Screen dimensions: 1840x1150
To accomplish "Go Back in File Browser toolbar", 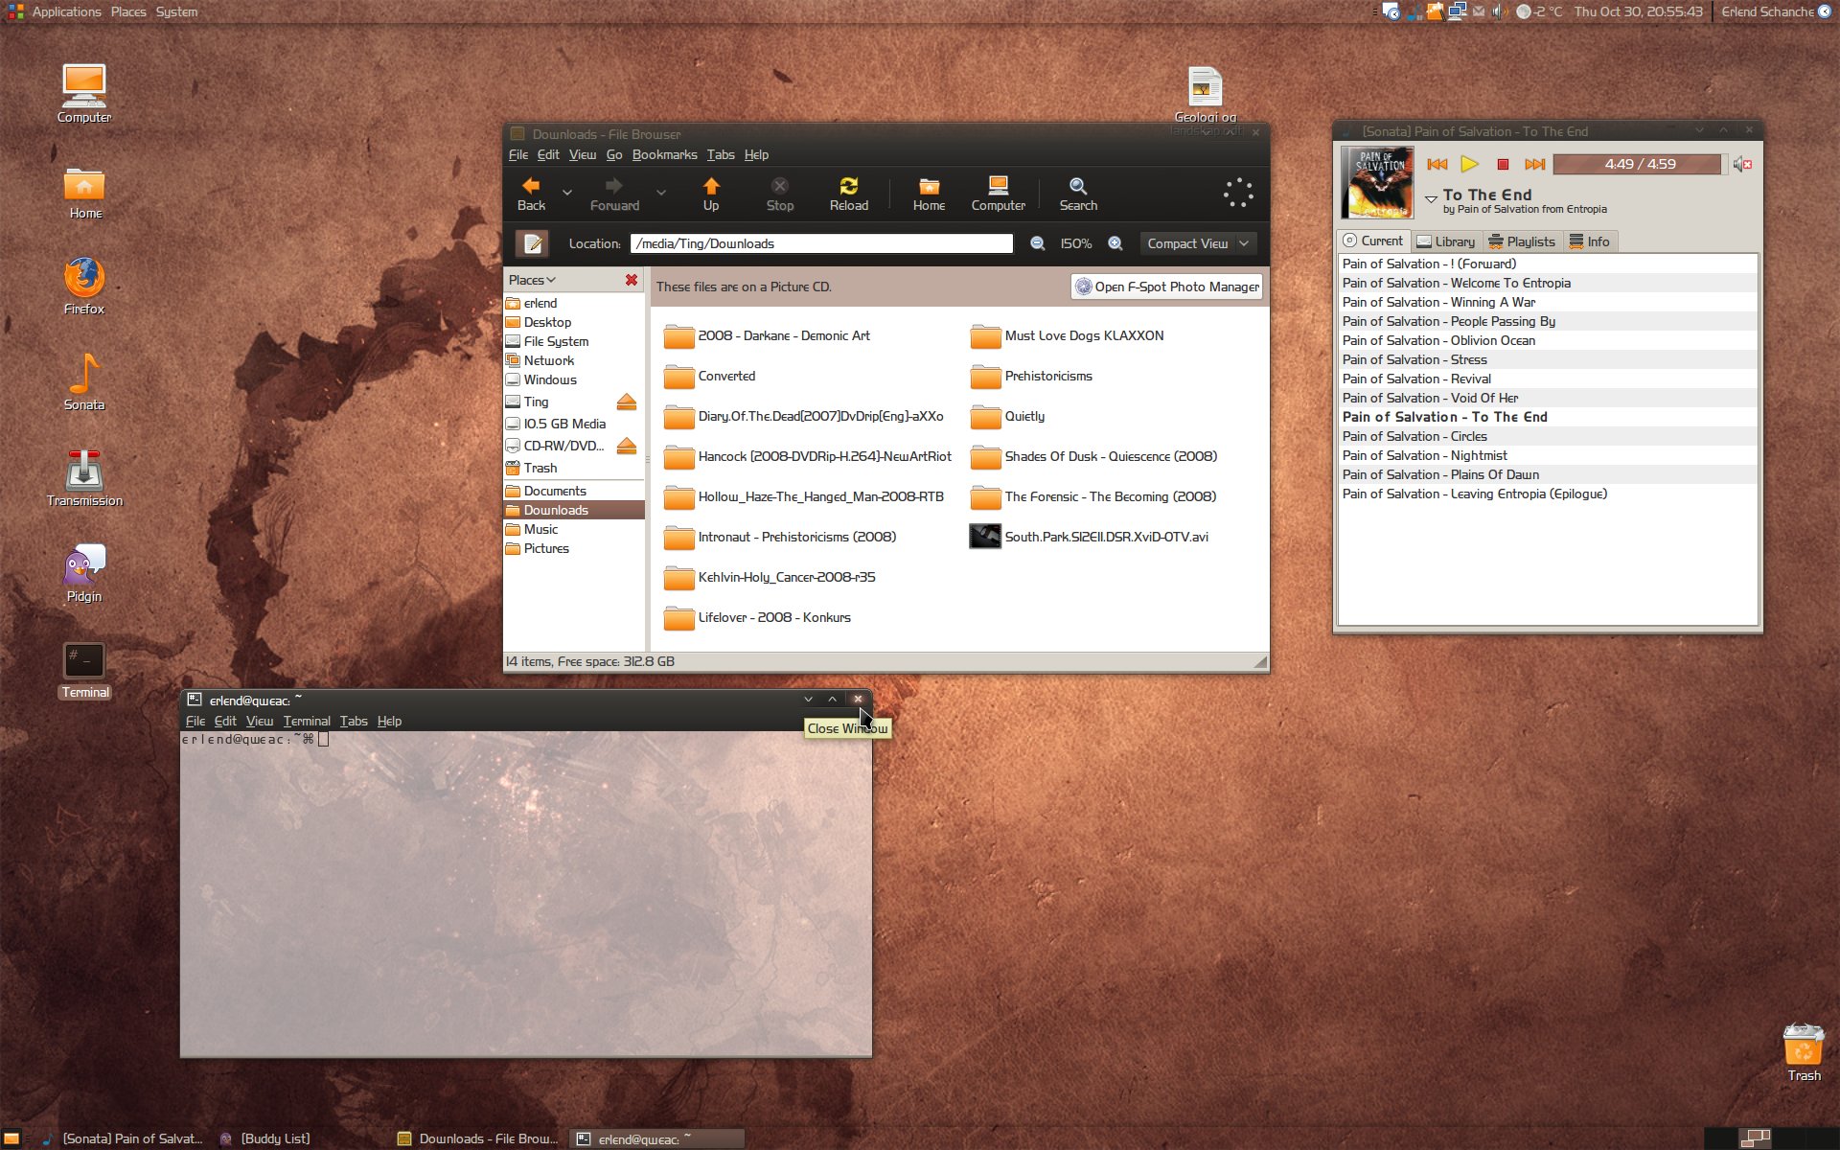I will tap(531, 194).
